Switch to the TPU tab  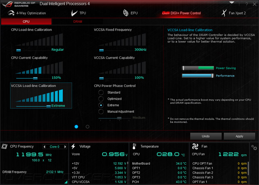click(x=79, y=13)
